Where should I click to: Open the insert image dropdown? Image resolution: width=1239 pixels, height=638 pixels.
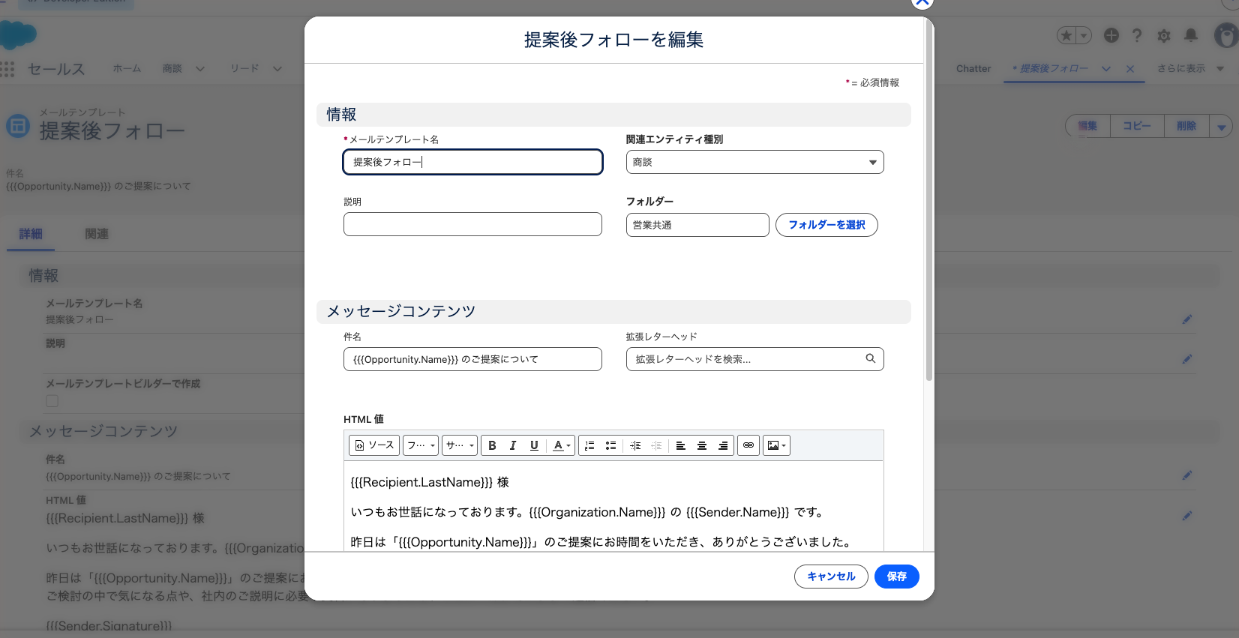776,445
